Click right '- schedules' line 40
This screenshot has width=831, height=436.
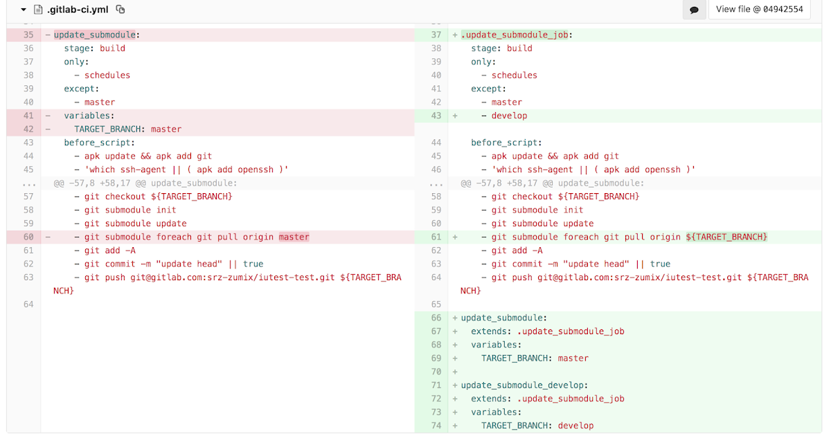pyautogui.click(x=510, y=75)
